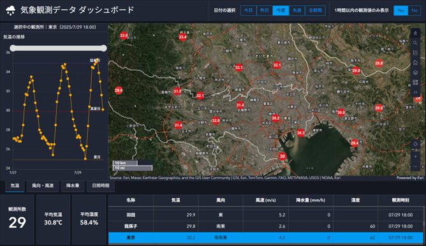The image size is (426, 246).
Task: Select the 羽田 row in table
Action: 267,215
